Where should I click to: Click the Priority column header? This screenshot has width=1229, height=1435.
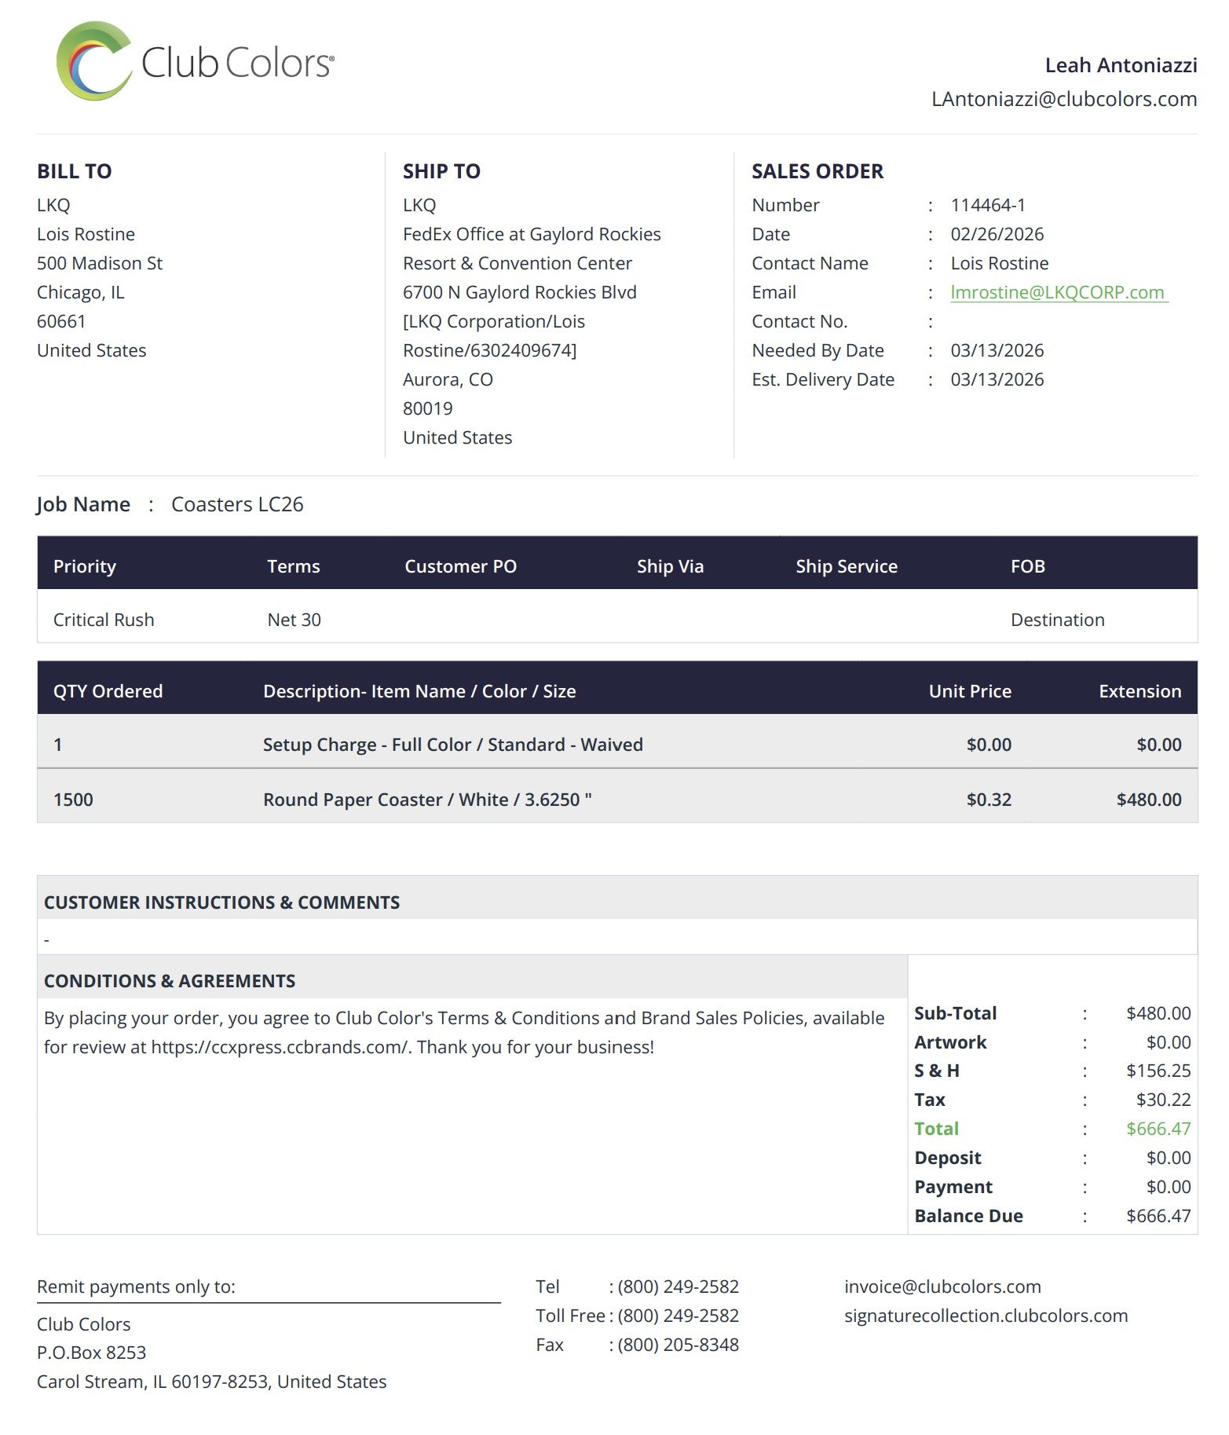coord(85,566)
